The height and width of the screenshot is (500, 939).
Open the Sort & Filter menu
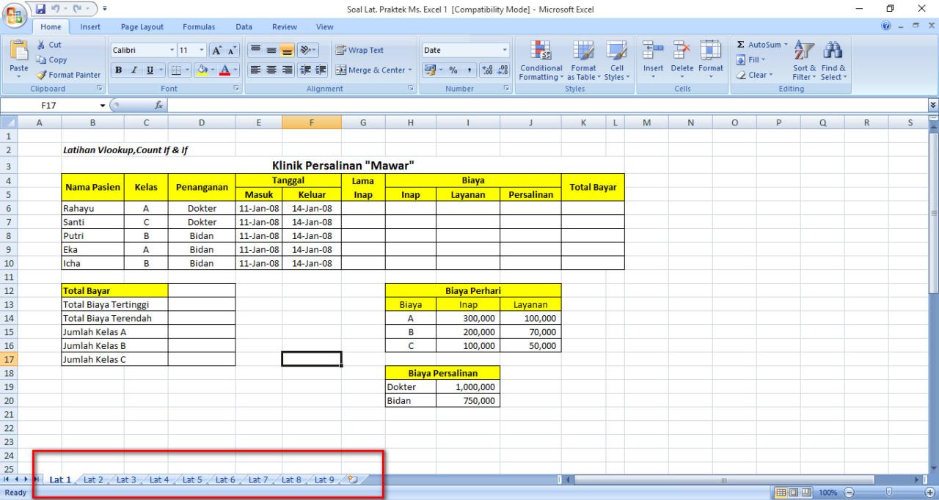(x=805, y=61)
